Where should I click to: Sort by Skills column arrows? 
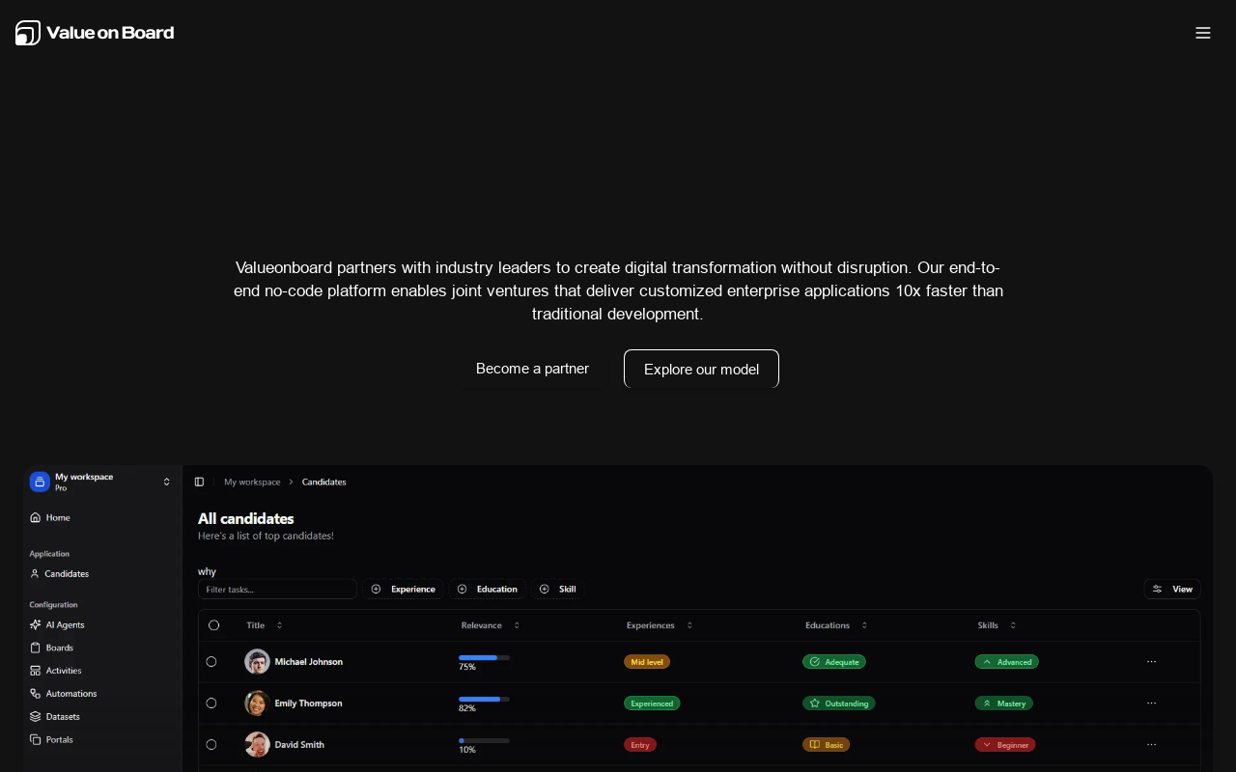1013,625
